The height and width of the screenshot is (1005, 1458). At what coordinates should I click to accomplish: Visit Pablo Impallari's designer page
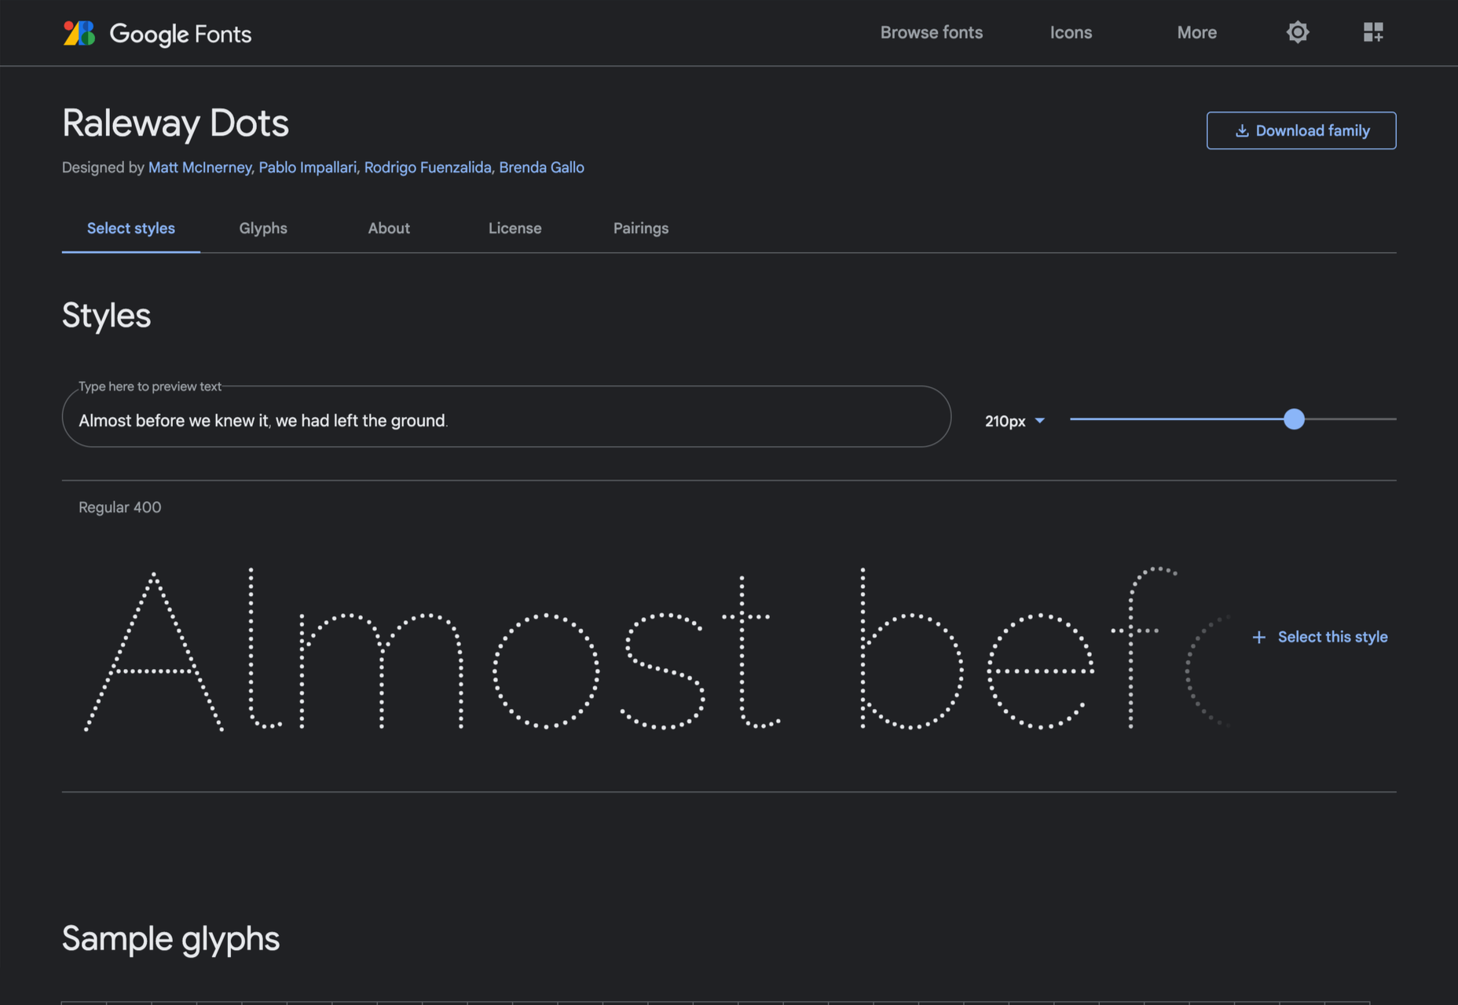(x=307, y=167)
